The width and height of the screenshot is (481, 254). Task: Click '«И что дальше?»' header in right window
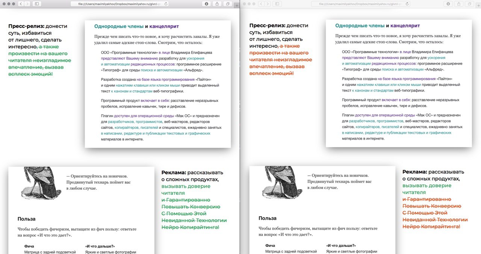point(341,245)
